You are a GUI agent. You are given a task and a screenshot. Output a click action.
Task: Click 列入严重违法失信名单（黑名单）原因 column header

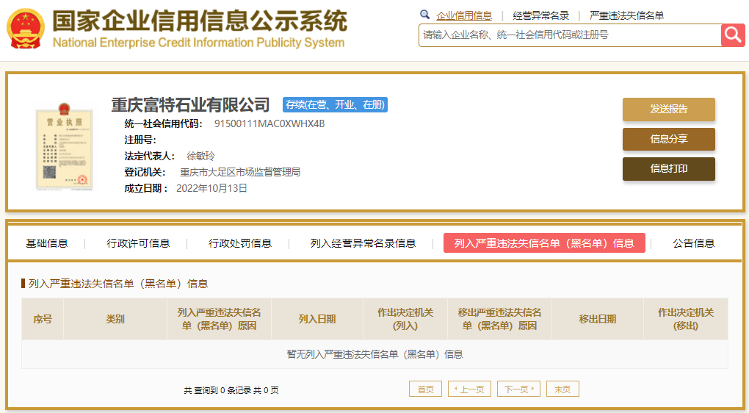point(220,319)
